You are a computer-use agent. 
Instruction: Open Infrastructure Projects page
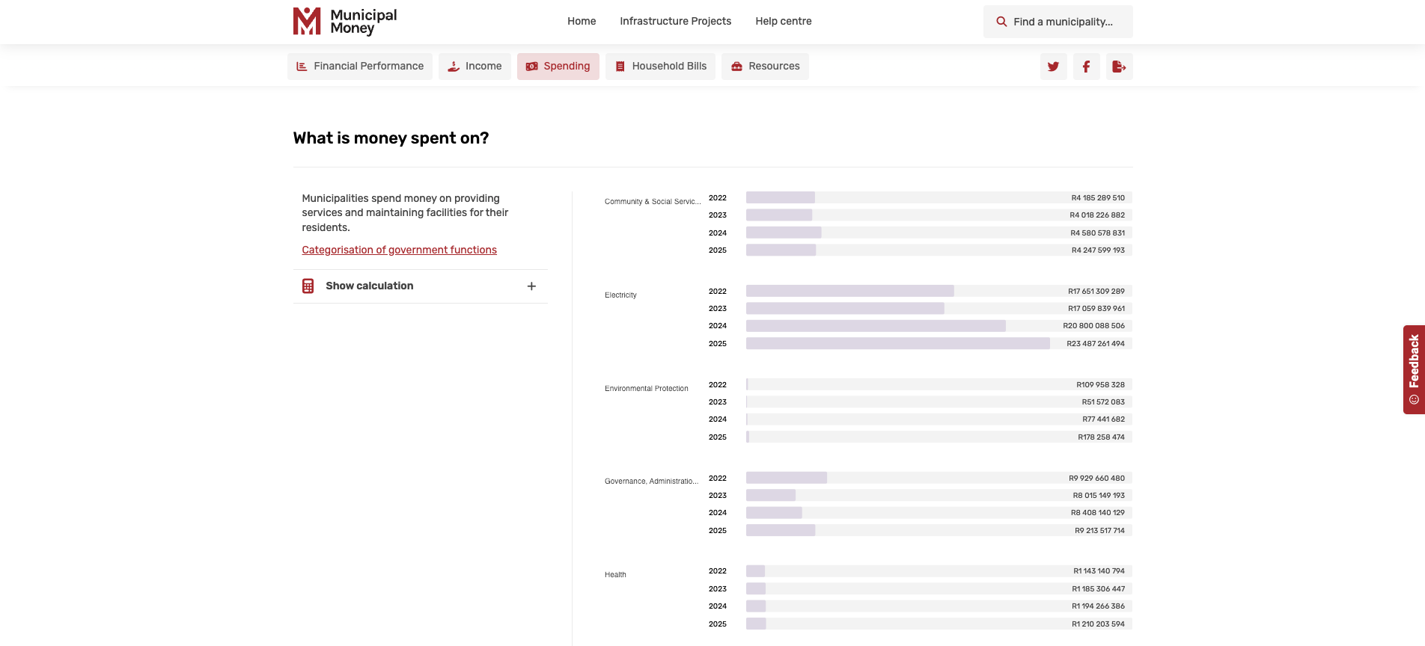tap(675, 21)
